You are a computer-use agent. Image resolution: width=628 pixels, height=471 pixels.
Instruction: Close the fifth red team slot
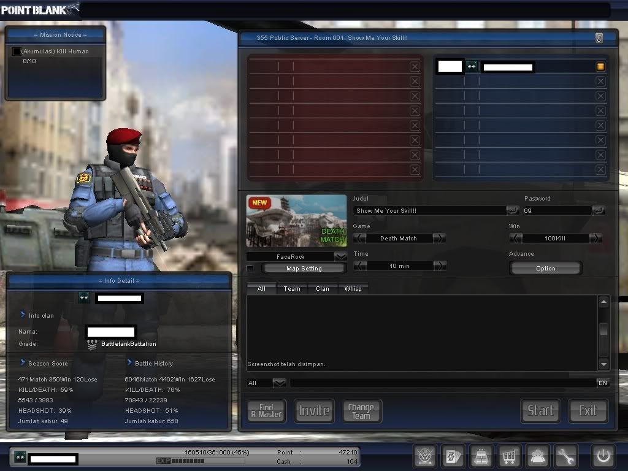(415, 125)
